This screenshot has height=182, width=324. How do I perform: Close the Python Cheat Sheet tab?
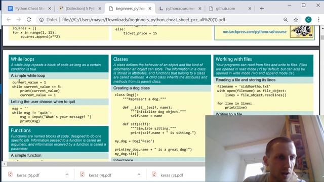pyautogui.click(x=50, y=9)
